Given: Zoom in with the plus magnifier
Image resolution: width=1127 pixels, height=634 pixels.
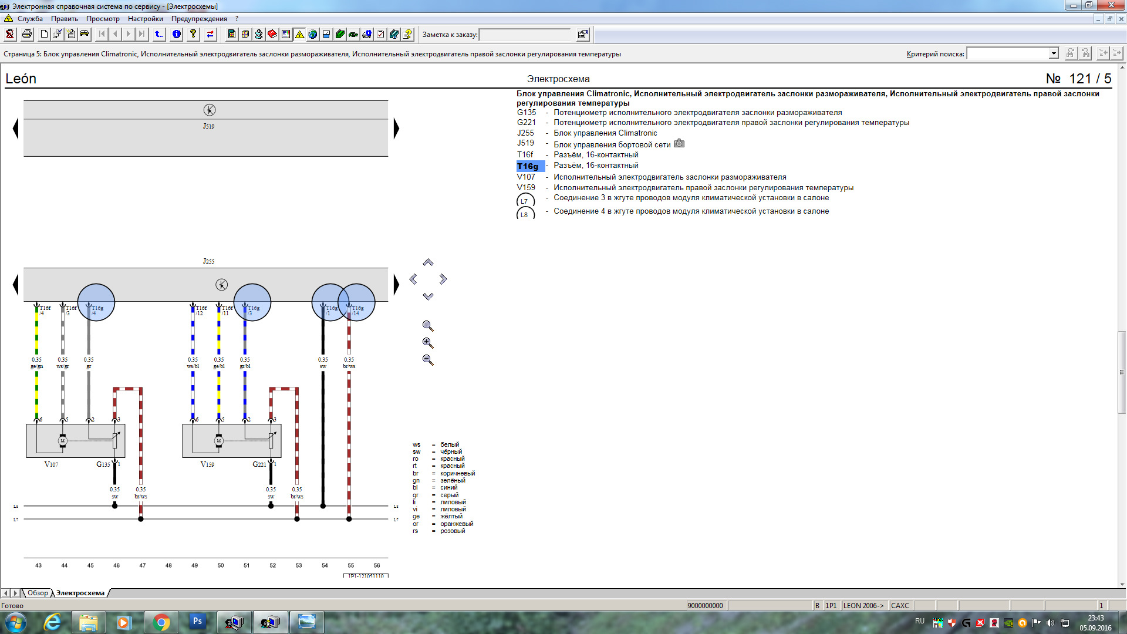Looking at the screenshot, I should 428,343.
